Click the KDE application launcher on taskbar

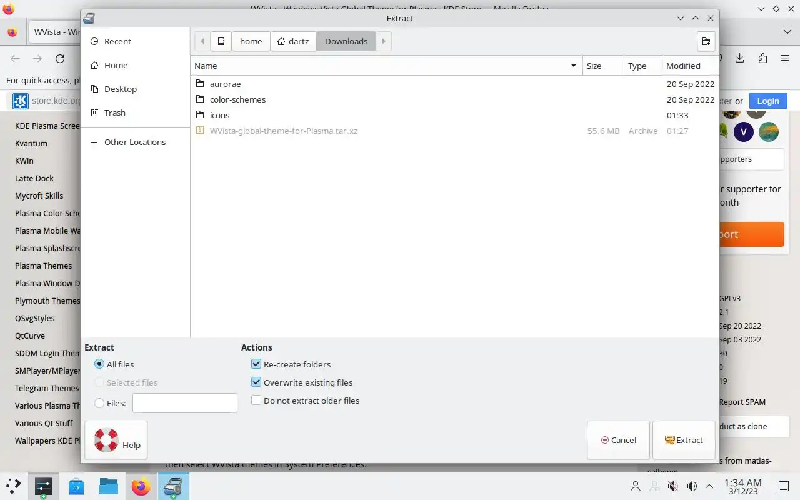[x=14, y=486]
